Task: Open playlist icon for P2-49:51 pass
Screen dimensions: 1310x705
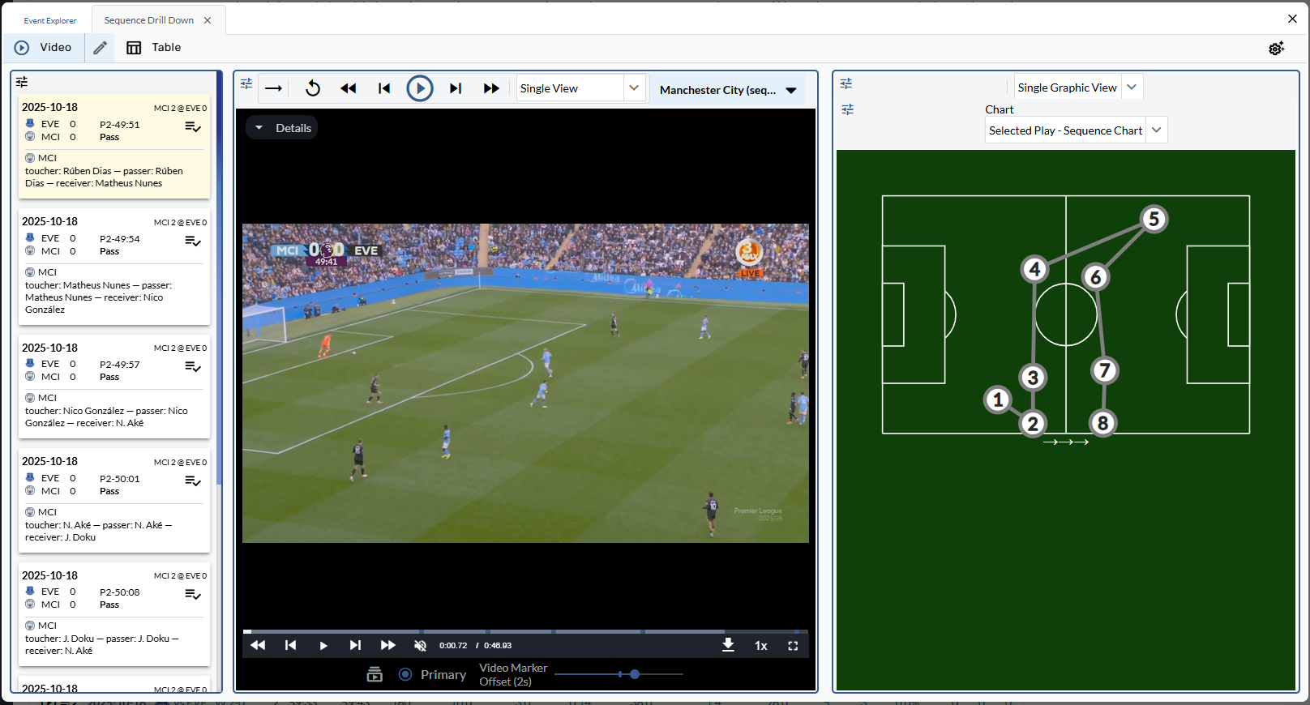Action: coord(193,127)
